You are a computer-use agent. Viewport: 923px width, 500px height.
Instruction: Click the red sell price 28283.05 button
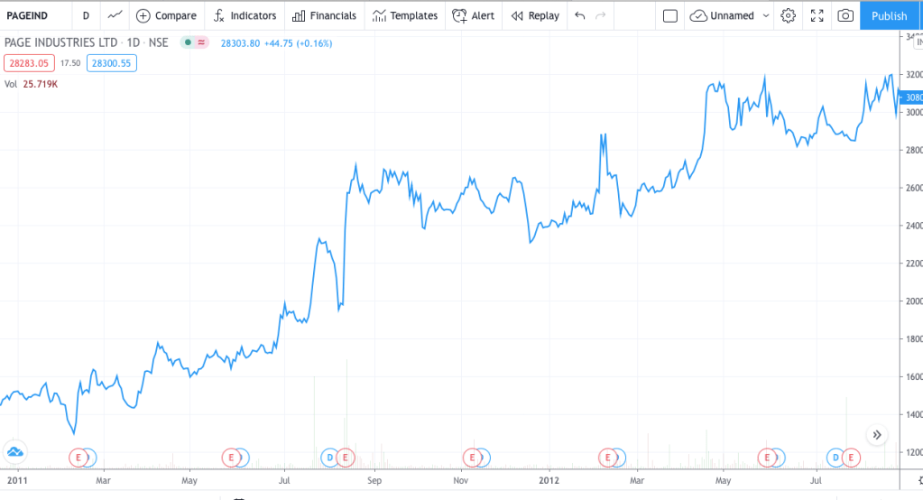pos(30,63)
